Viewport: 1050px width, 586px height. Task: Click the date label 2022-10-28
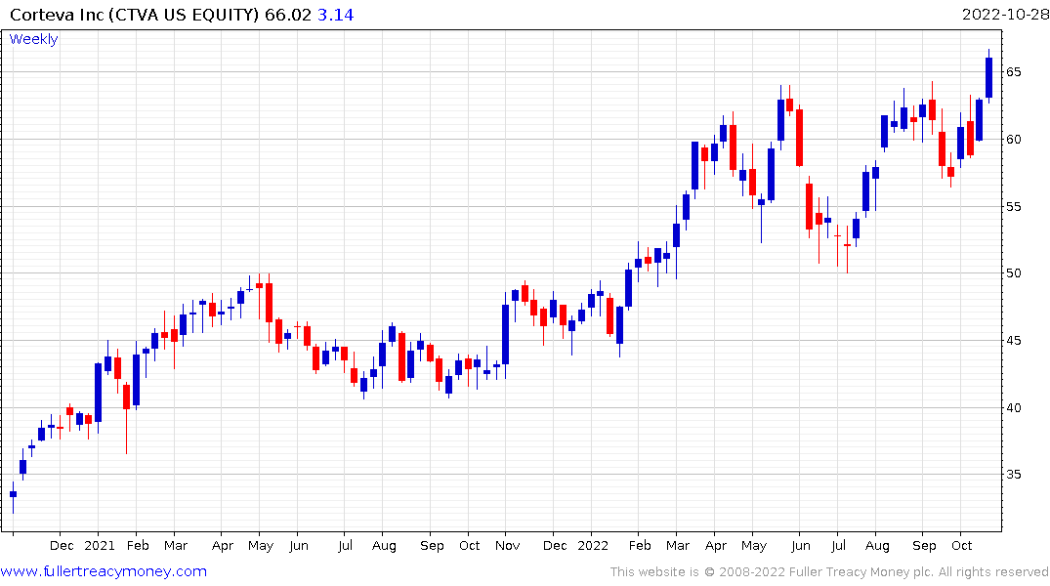coord(1005,14)
